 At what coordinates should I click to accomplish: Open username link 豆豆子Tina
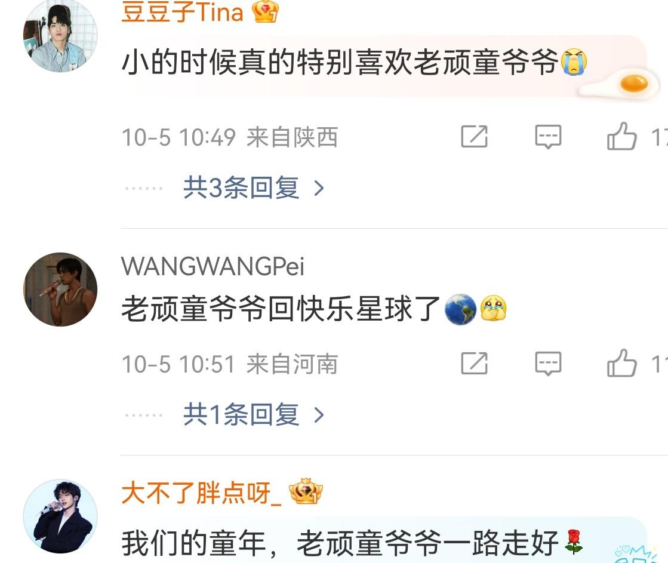click(x=182, y=11)
